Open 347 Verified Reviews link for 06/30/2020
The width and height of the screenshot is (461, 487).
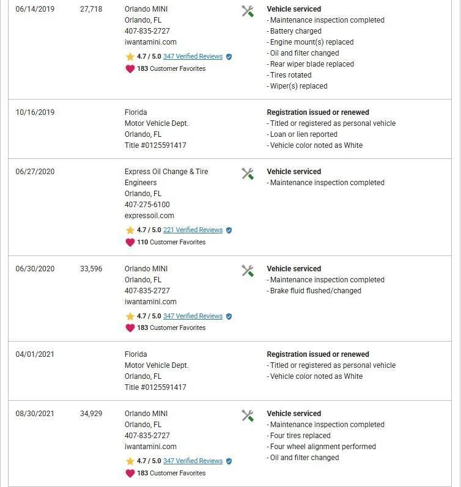click(193, 316)
